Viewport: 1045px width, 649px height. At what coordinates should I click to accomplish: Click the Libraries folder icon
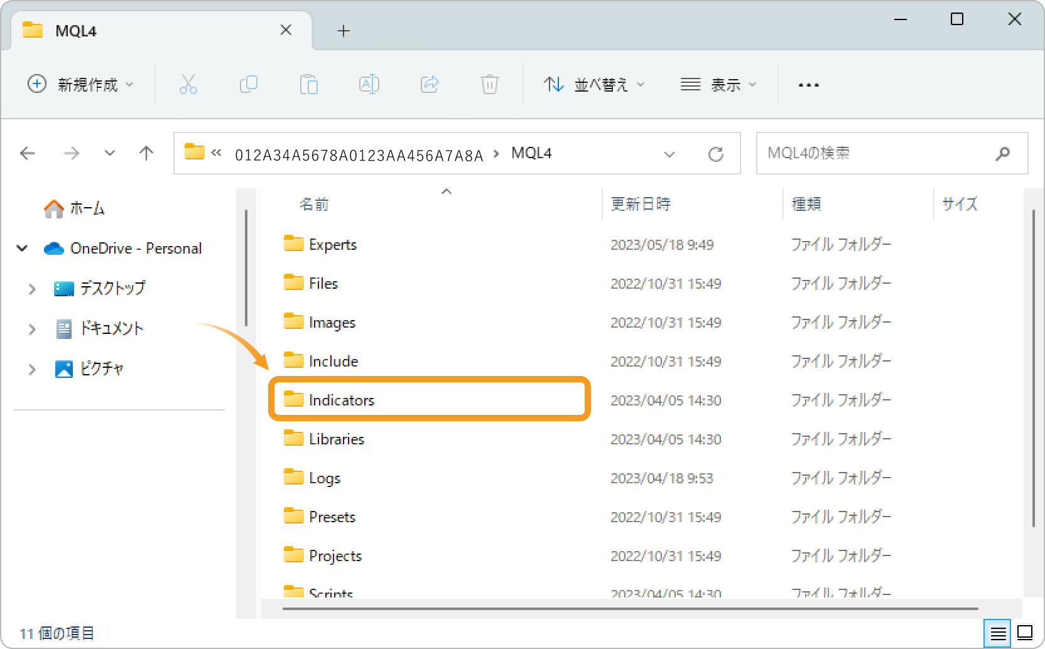(293, 438)
